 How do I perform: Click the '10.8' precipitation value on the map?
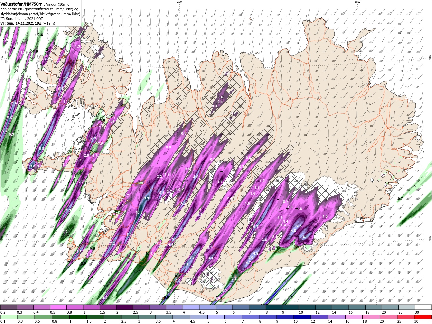pos(139,212)
